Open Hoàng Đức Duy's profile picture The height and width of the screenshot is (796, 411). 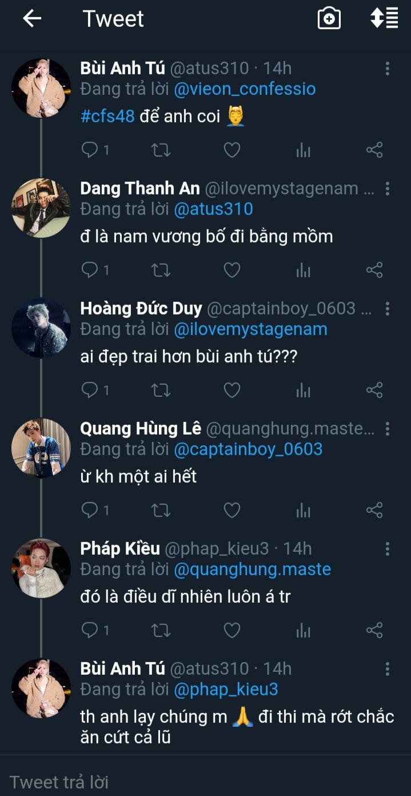tap(41, 328)
